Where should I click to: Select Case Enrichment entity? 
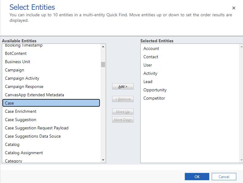[x=21, y=111]
